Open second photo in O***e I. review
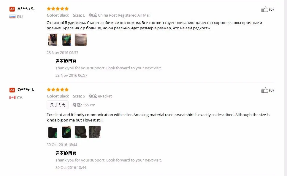Image resolution: width=287 pixels, height=176 pixels. pyautogui.click(x=66, y=132)
